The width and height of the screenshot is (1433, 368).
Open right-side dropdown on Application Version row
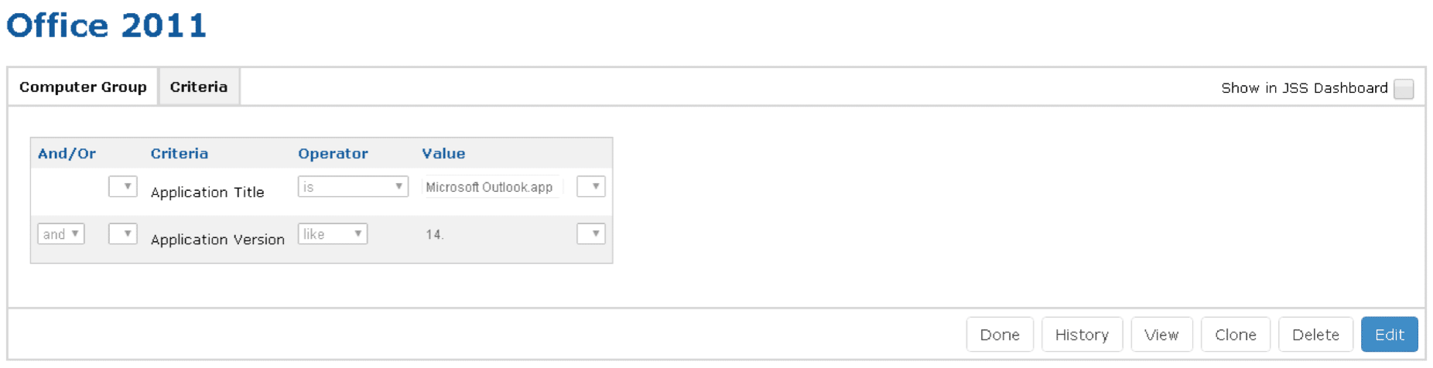pos(591,234)
